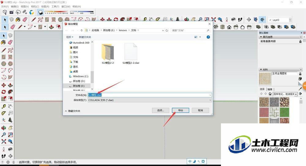Click help question mark in export dialog
The image size is (306, 166).
coord(208,37)
